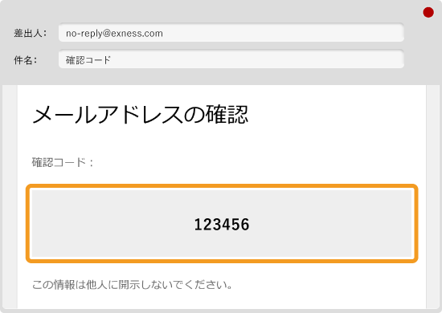Click the left gray margin of email body

click(10, 197)
